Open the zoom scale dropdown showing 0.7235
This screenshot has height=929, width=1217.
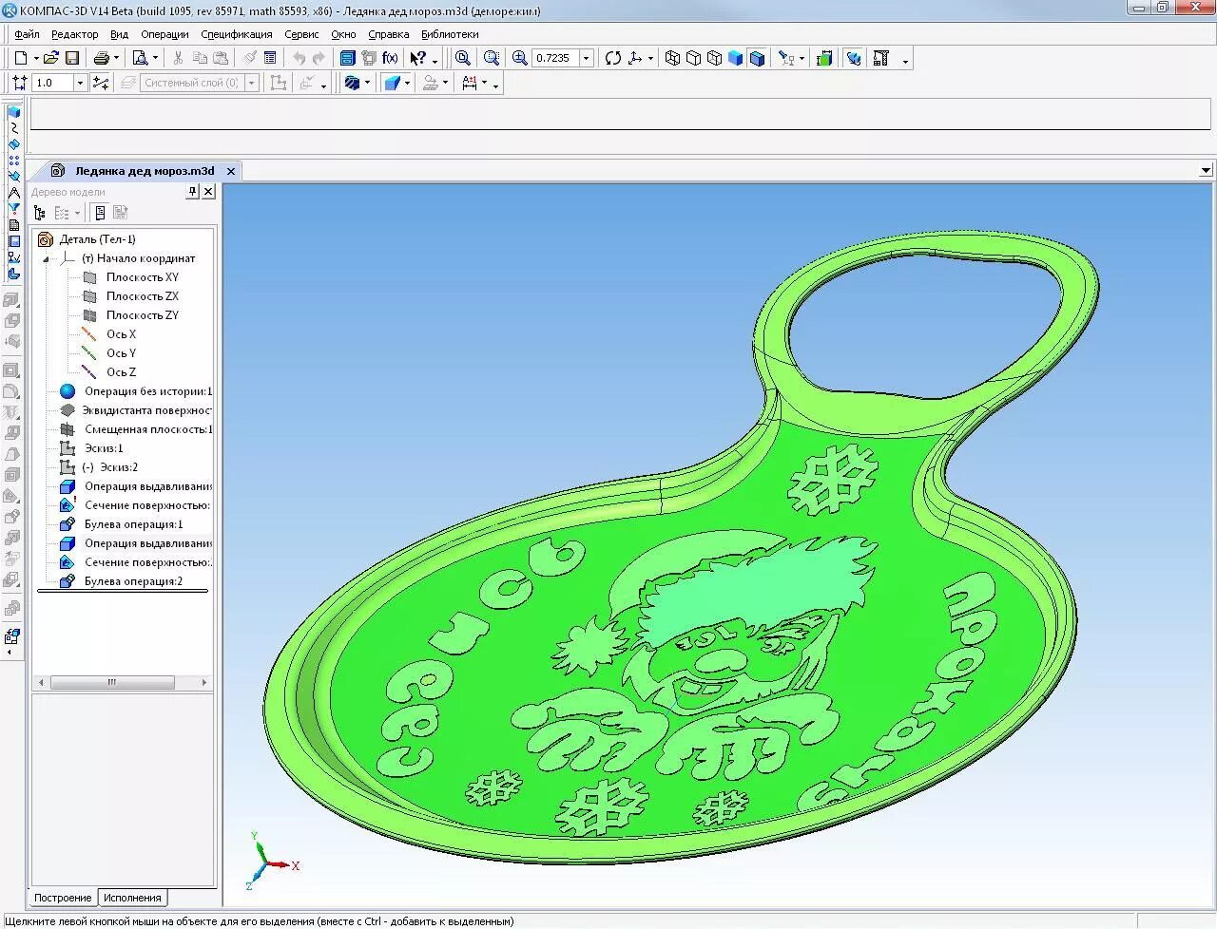coord(586,58)
